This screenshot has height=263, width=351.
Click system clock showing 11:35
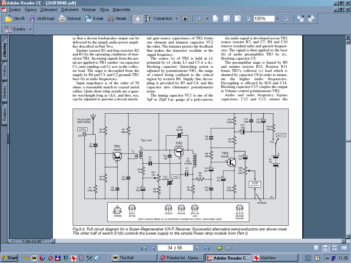click(x=343, y=258)
